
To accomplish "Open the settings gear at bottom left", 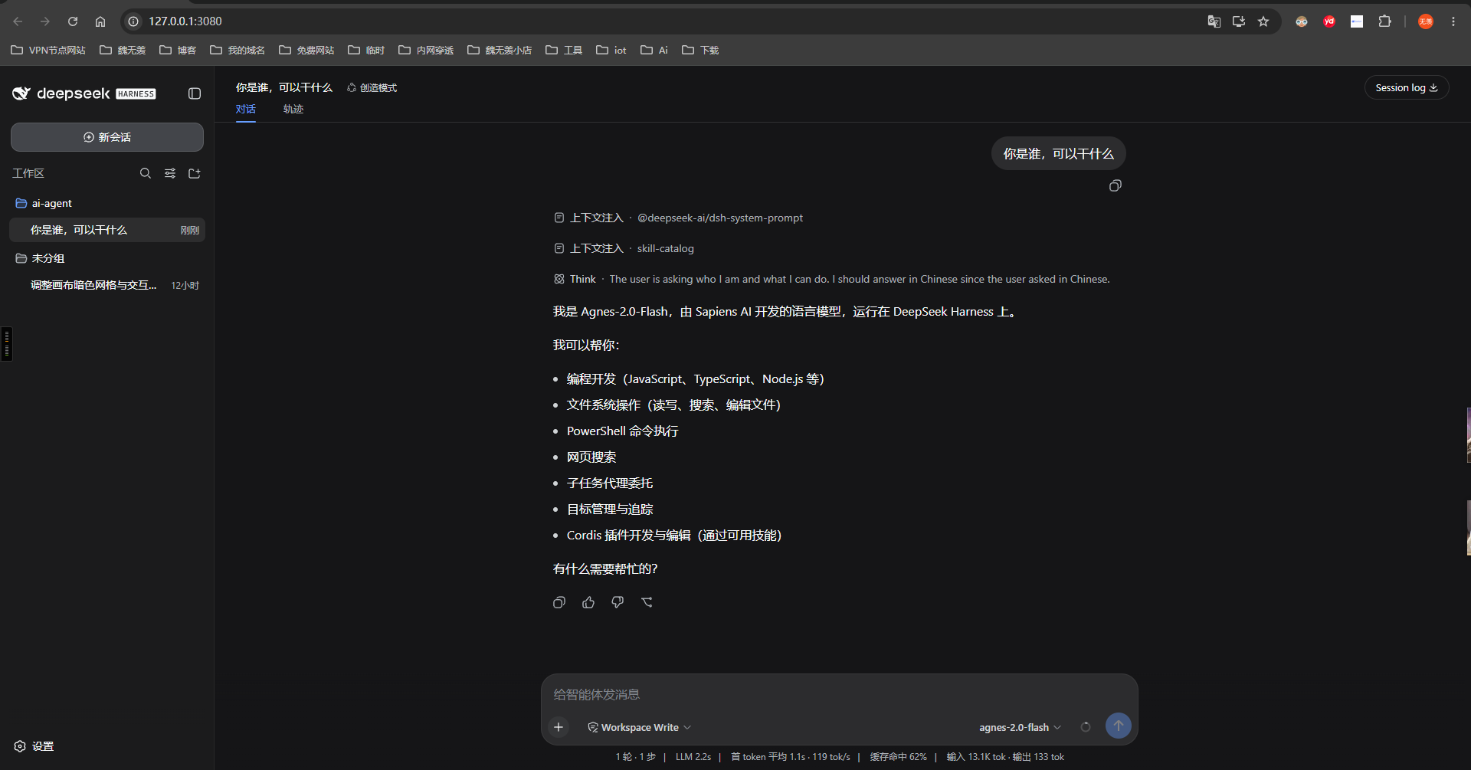I will 20,746.
